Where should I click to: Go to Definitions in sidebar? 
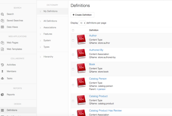coord(12,110)
